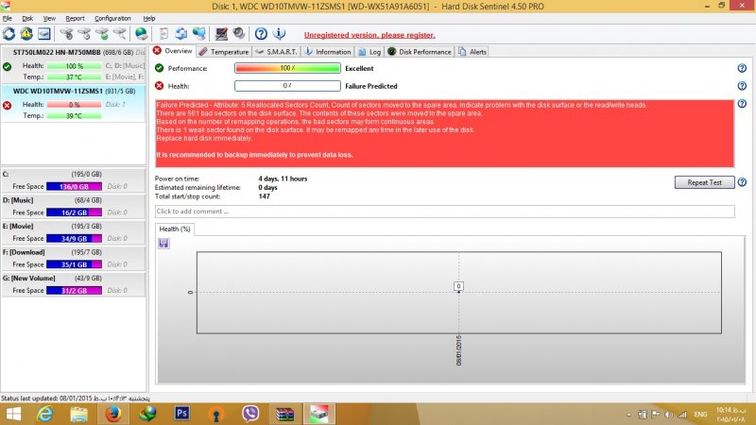This screenshot has width=756, height=425.
Task: Open the View menu
Action: click(49, 18)
